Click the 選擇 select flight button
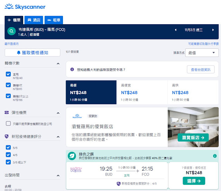This screenshot has height=191, width=221. click(x=194, y=181)
